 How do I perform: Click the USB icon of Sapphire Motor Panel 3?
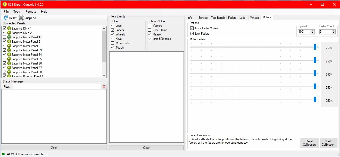(9, 46)
